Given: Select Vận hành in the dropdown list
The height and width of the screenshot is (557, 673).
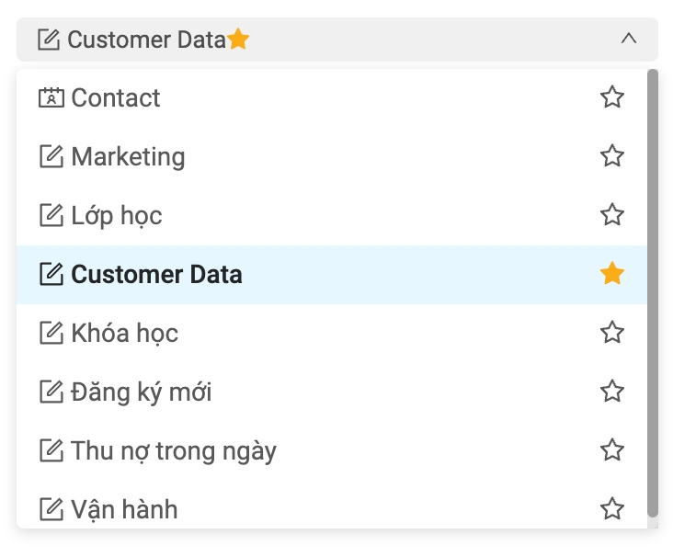Looking at the screenshot, I should 124,509.
